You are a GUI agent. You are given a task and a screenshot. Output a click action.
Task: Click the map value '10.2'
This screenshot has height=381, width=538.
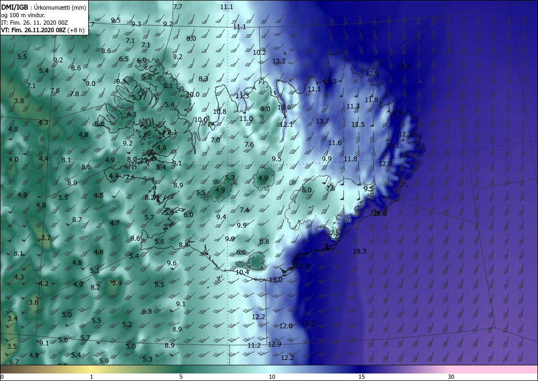tap(259, 53)
